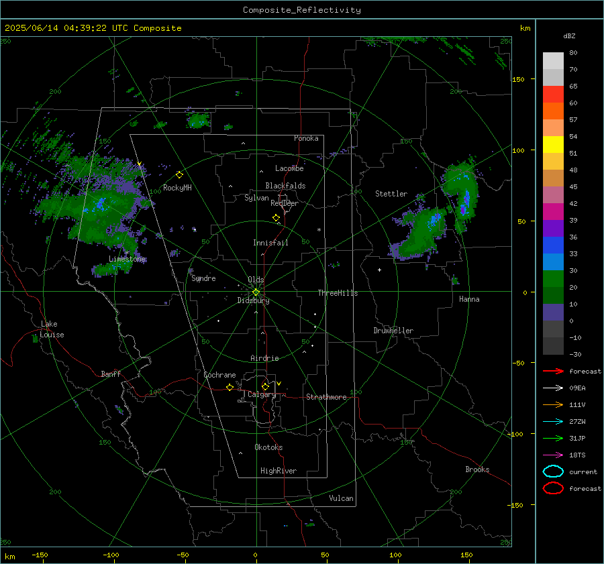Click the Airdrie city label

tap(264, 358)
